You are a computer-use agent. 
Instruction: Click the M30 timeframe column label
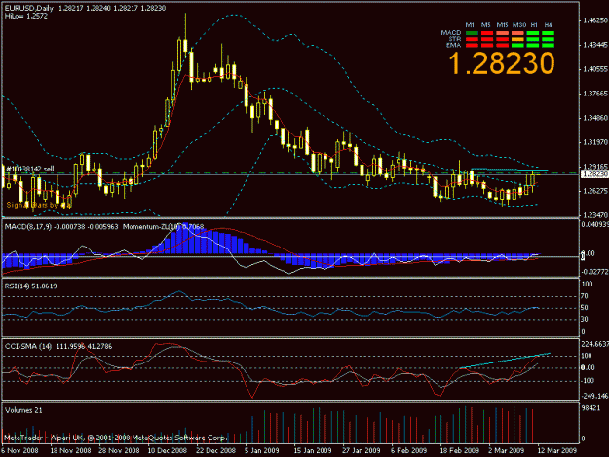pos(519,25)
